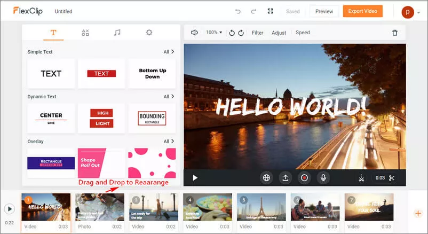This screenshot has height=234, width=428.
Task: Add the pink dots overlay
Action: (152, 163)
